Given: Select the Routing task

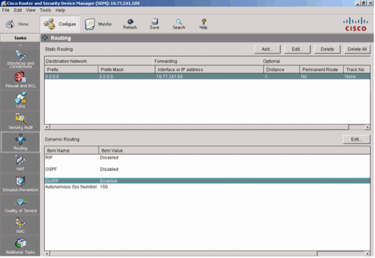Looking at the screenshot, I should pos(20,142).
